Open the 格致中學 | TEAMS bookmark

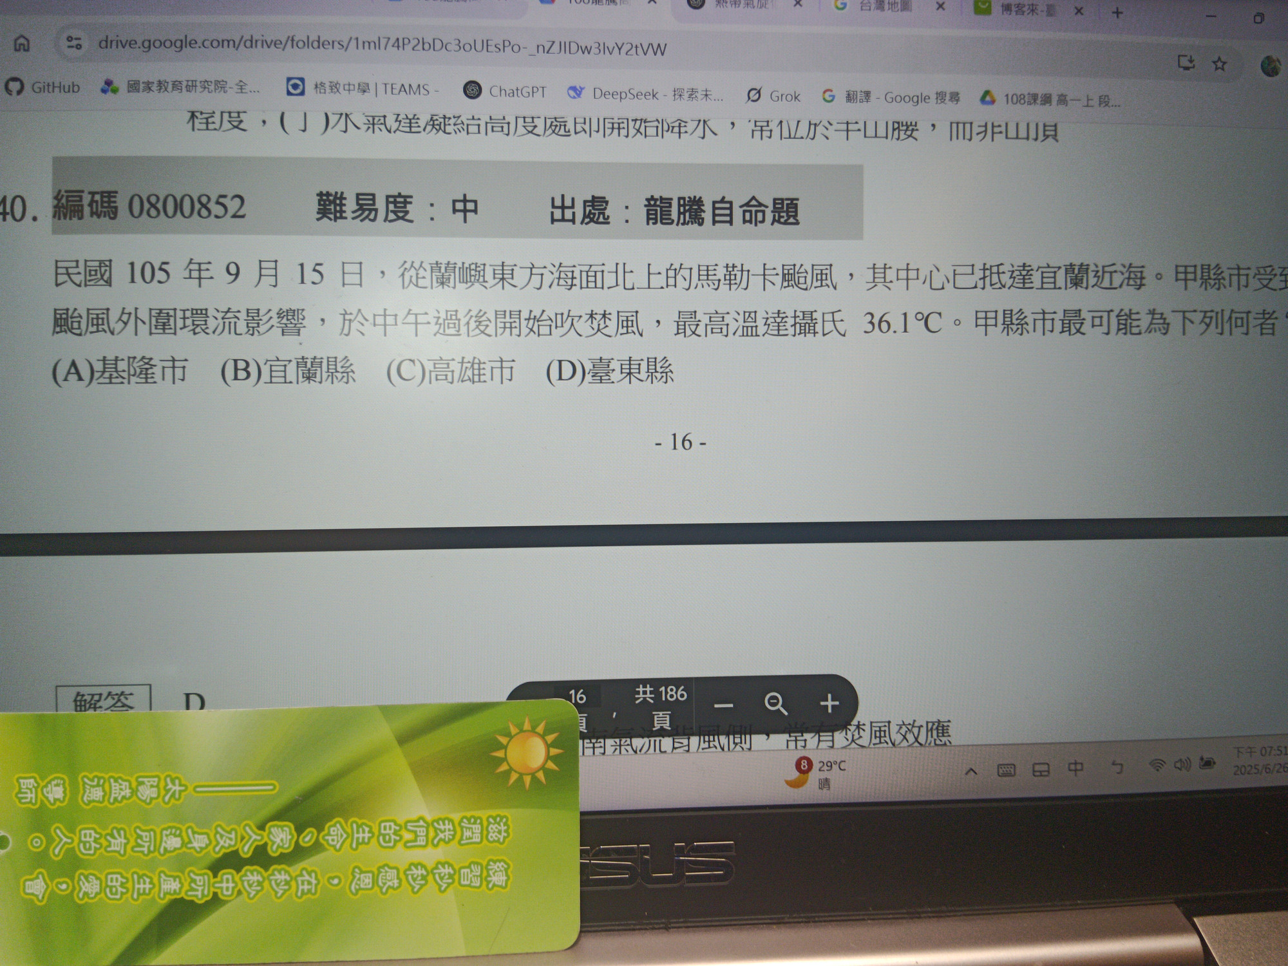pyautogui.click(x=363, y=88)
